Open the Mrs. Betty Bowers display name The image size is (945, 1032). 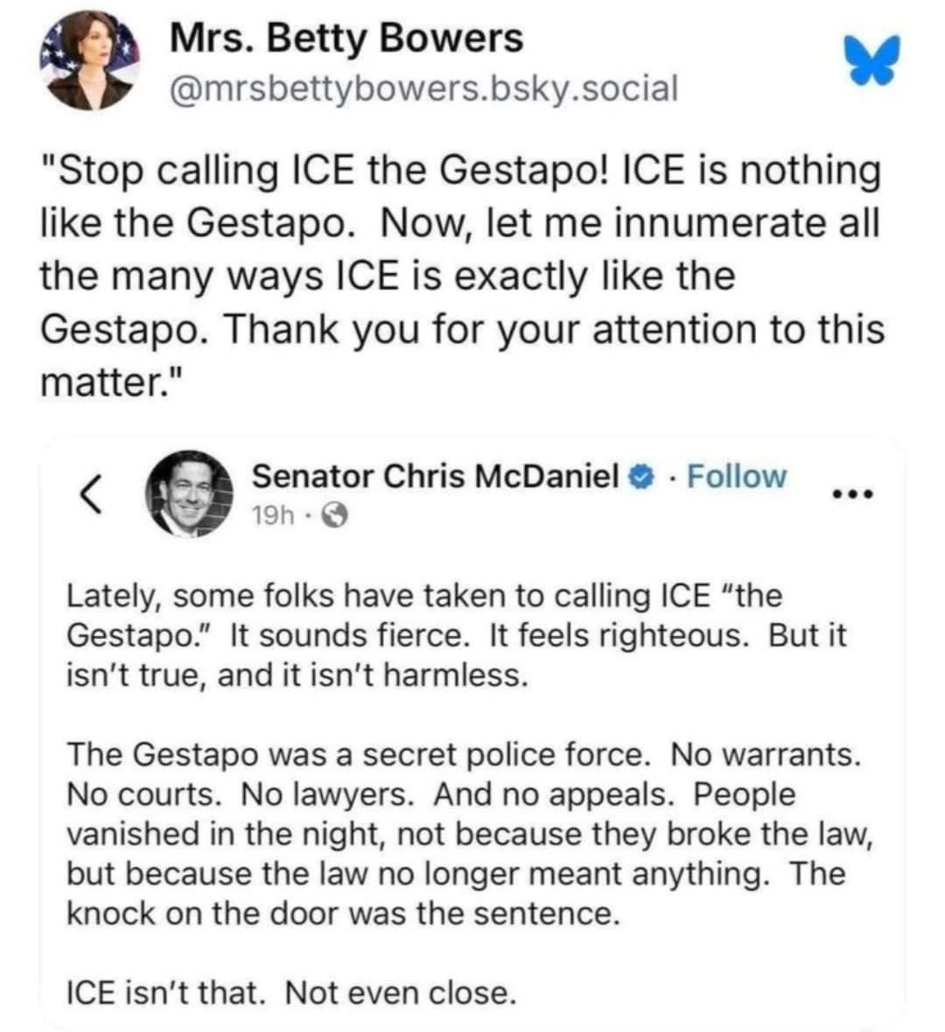point(346,38)
